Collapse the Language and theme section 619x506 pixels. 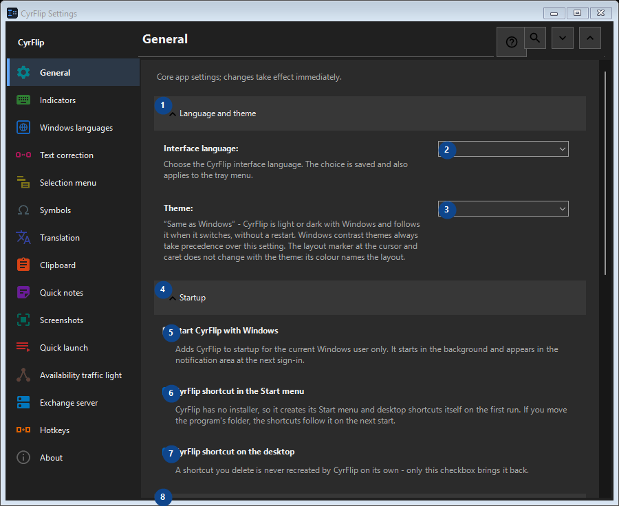click(370, 113)
